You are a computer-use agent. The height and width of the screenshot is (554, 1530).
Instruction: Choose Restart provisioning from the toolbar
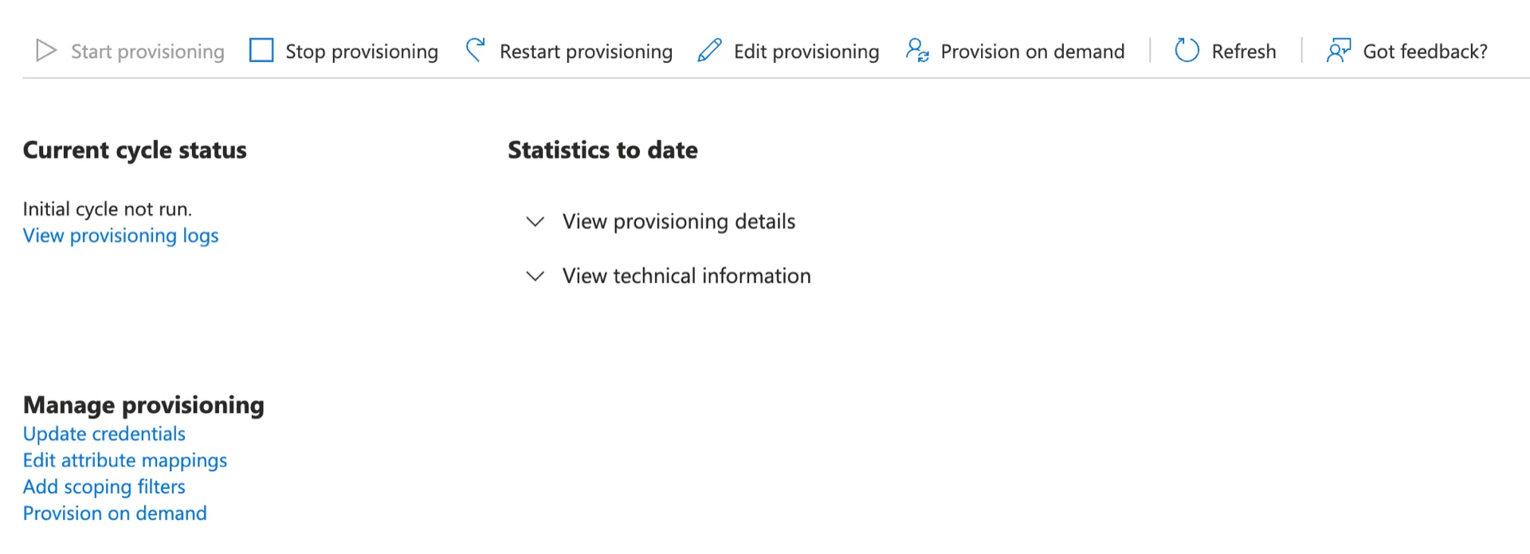click(x=586, y=52)
